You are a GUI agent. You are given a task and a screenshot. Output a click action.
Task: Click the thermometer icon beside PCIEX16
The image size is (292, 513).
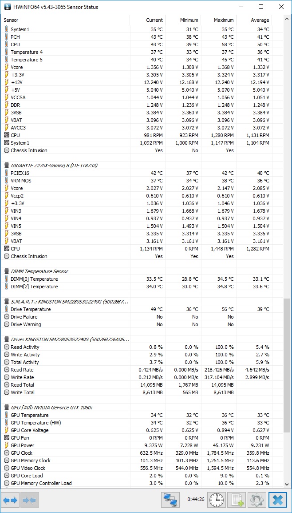(7, 173)
